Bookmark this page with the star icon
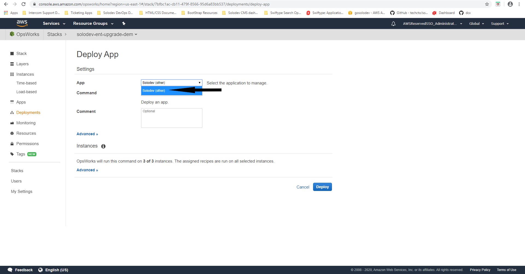The image size is (525, 274). coord(487,4)
